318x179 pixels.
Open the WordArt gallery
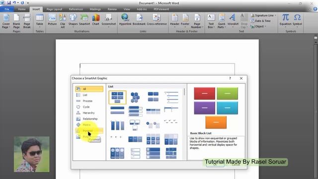coord(233,20)
